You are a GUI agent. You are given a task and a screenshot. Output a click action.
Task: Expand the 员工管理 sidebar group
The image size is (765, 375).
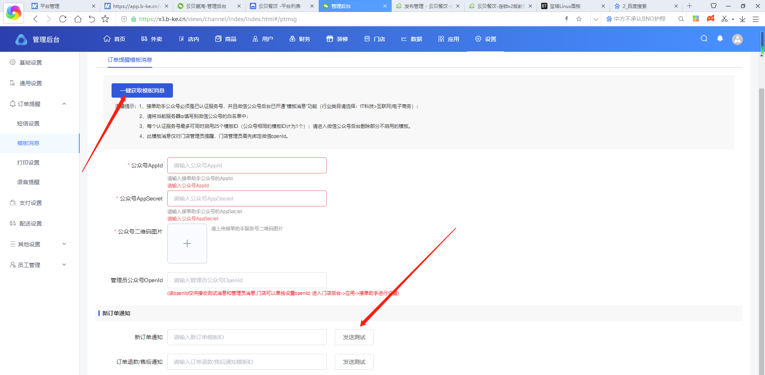[x=64, y=265]
